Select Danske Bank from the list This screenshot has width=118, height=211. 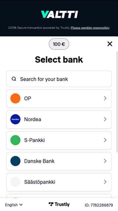pos(59,161)
